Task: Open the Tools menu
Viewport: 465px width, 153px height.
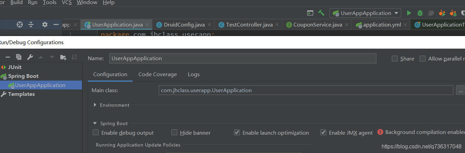Action: click(50, 3)
